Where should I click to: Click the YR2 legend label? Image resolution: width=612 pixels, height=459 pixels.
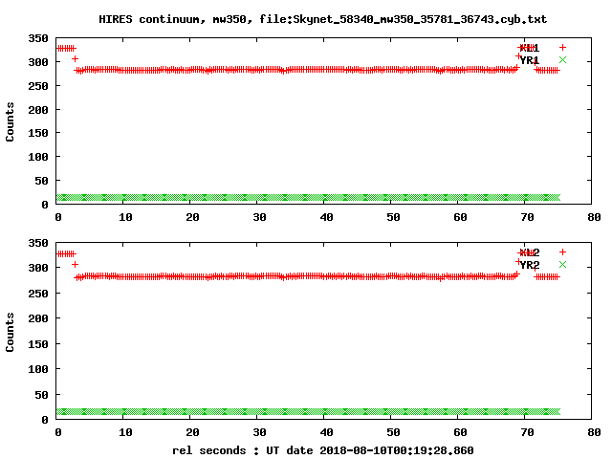click(529, 265)
